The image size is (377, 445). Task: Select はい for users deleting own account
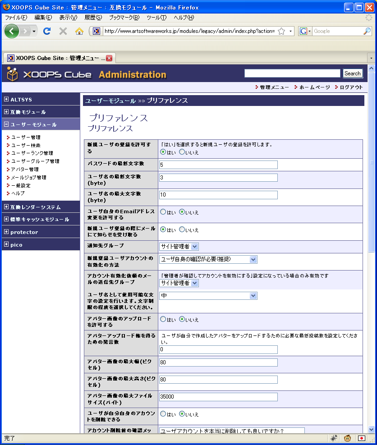pyautogui.click(x=163, y=414)
